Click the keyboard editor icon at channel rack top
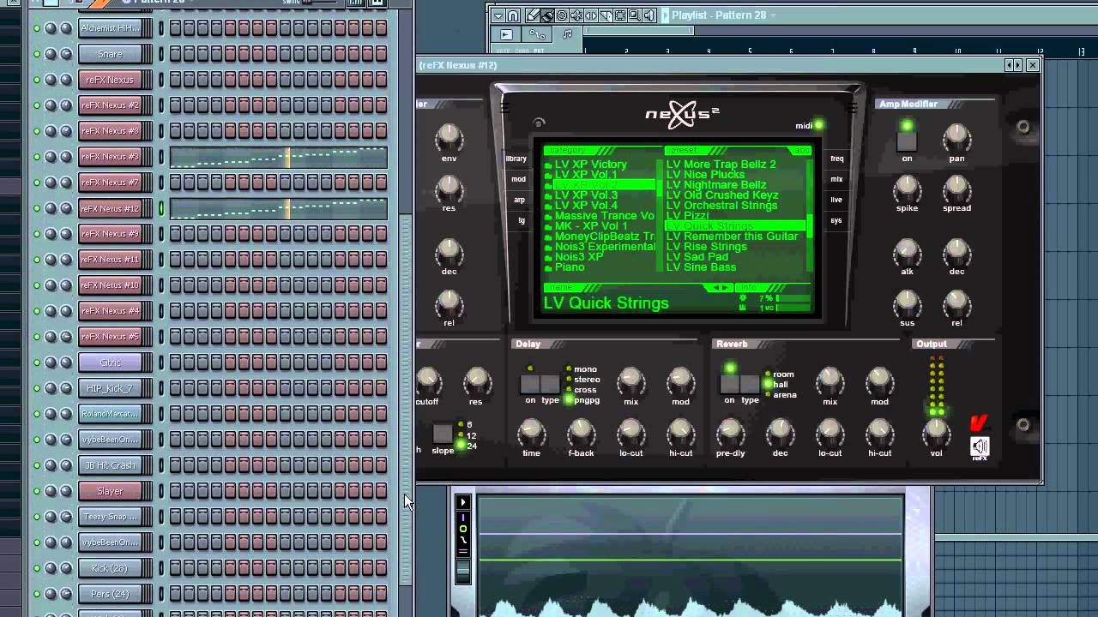Screen dimensions: 1098x617 [377, 3]
